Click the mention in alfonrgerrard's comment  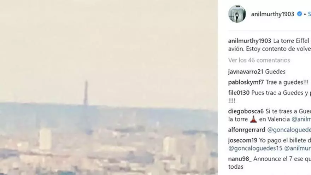click(x=289, y=130)
